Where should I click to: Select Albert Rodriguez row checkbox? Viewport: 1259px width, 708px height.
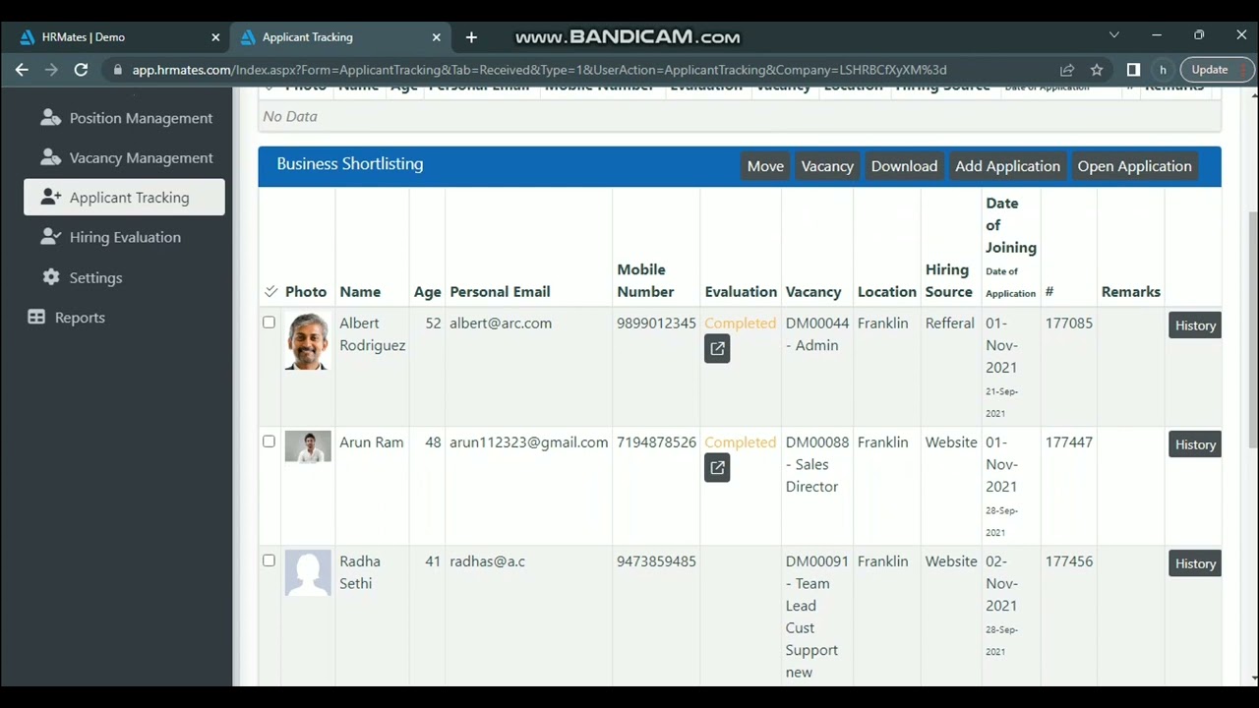coord(269,323)
